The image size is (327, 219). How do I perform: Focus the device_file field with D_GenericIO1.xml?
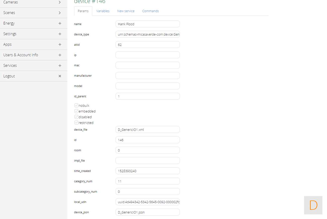(x=147, y=130)
